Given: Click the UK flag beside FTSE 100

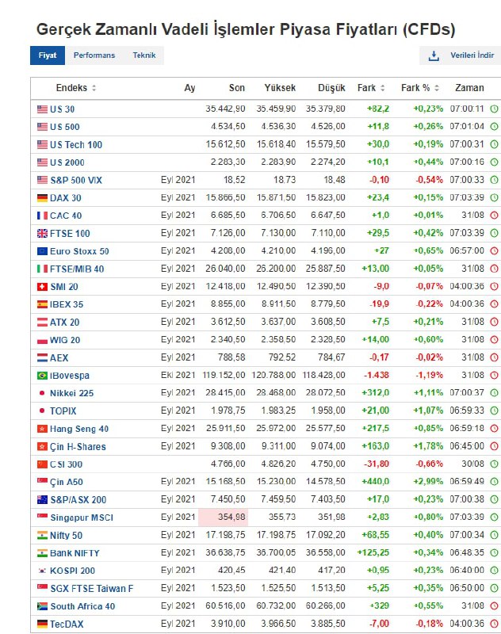Looking at the screenshot, I should pyautogui.click(x=42, y=233).
